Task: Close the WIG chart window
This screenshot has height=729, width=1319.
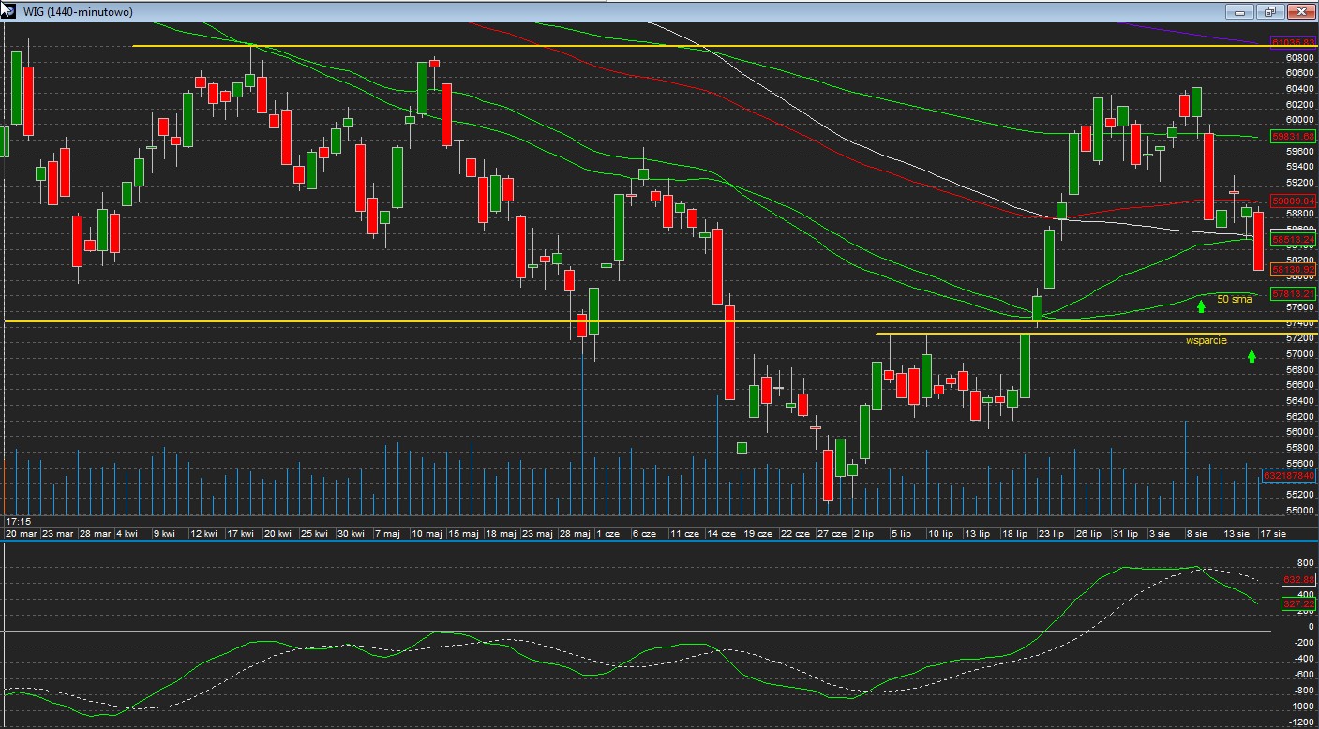Action: pyautogui.click(x=1300, y=12)
